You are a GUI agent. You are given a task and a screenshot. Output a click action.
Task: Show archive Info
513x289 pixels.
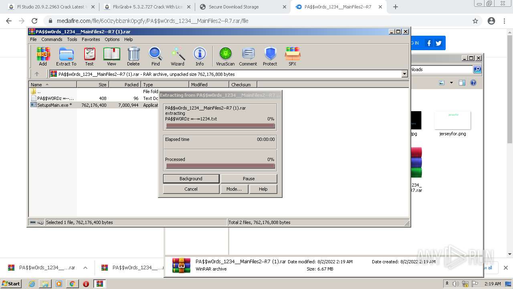click(200, 56)
